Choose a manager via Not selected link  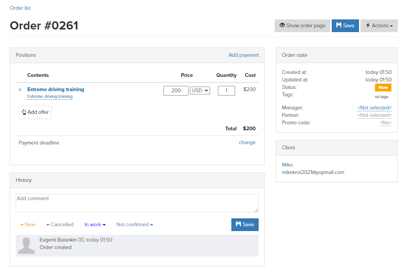click(374, 108)
